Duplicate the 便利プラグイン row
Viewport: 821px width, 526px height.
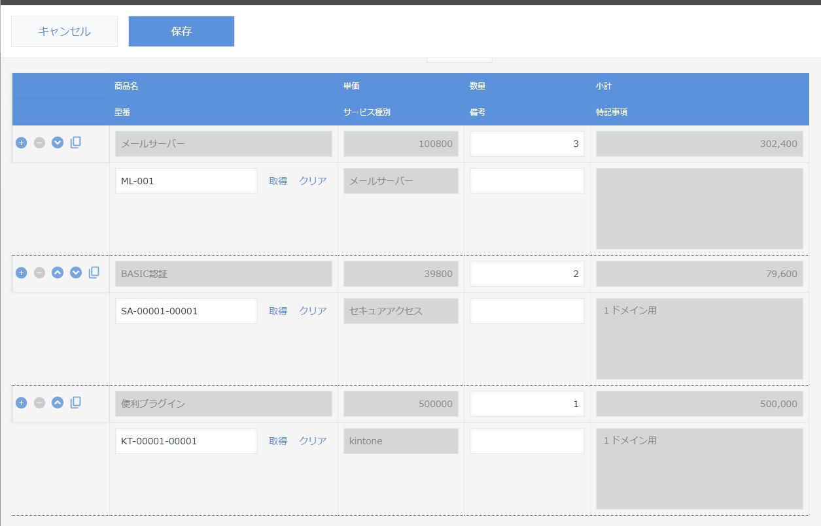pos(75,403)
